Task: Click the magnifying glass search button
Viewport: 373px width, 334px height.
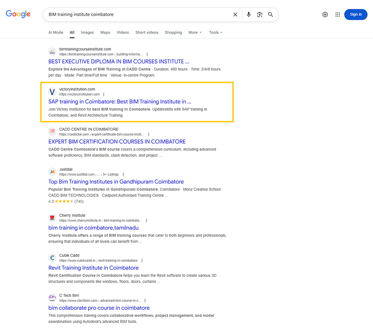Action: click(x=270, y=15)
